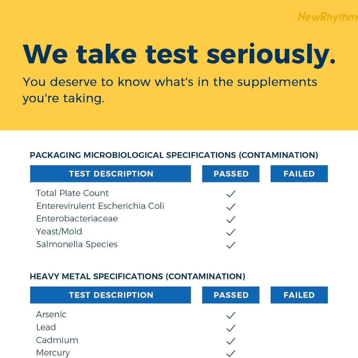Click the NewRhythm brand logo
Image resolution: width=358 pixels, height=358 pixels.
(328, 17)
